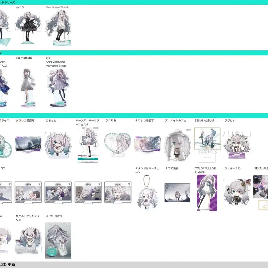Click the "SEKAI ALBUM" label above the framed stand
Screen dimensions: 268x268
[204, 120]
